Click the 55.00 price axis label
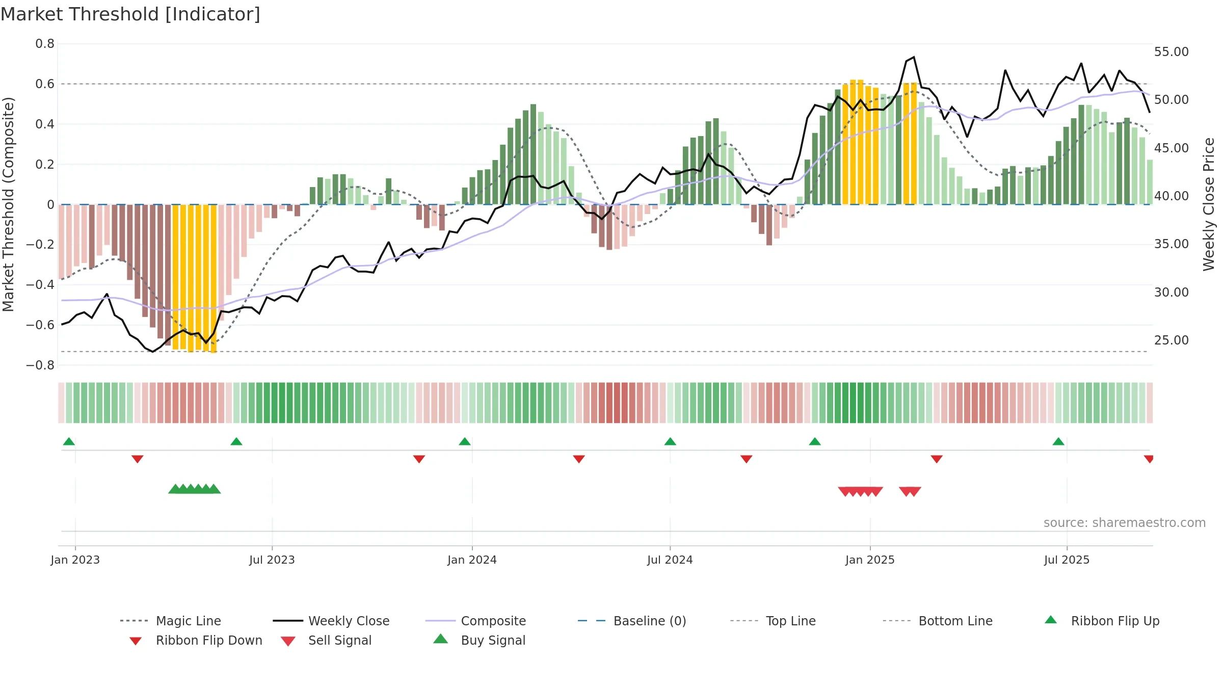The width and height of the screenshot is (1223, 688). [x=1172, y=52]
